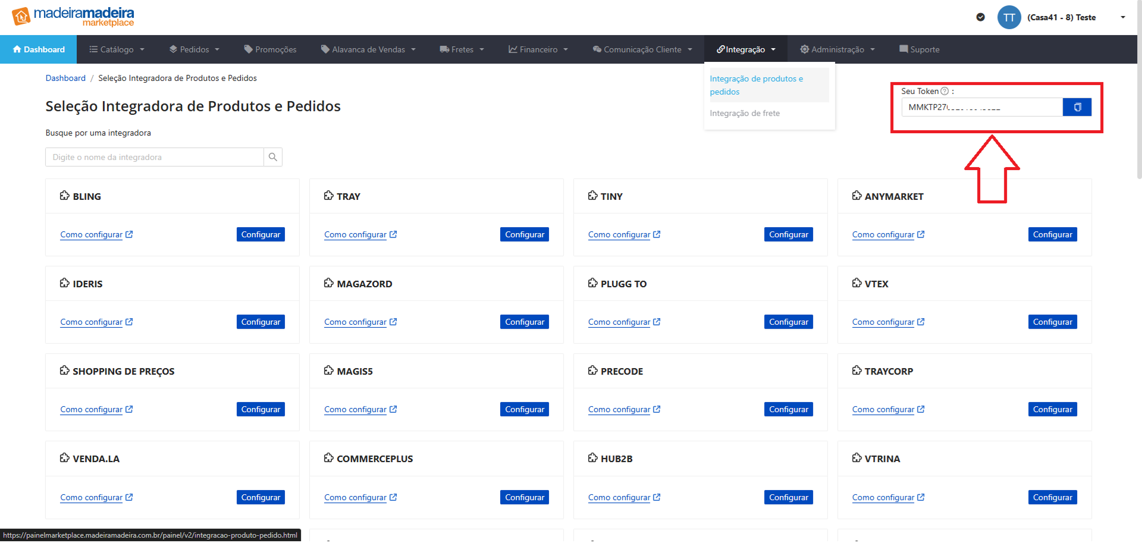Image resolution: width=1142 pixels, height=543 pixels.
Task: Click the external link icon beside BLING's Como configurar
Action: click(x=129, y=234)
